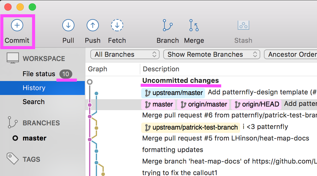Click the Fetch toolbar icon
The height and width of the screenshot is (176, 317).
(x=117, y=25)
